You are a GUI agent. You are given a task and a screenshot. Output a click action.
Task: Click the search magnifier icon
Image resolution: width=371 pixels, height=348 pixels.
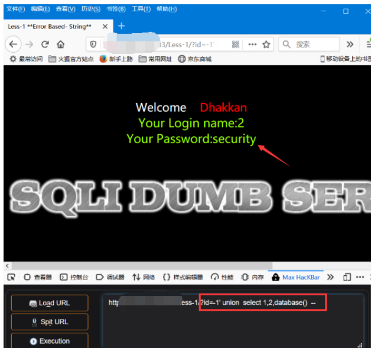(287, 44)
